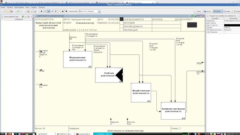Open MyPaint from the taskbar
Image resolution: width=240 pixels, height=135 pixels.
click(x=46, y=134)
